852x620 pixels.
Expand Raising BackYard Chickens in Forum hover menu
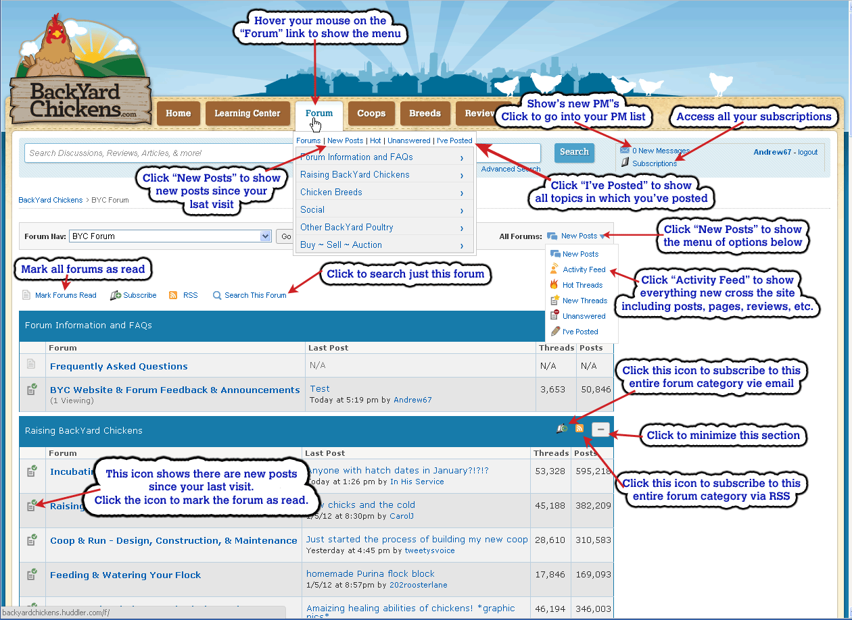pos(384,175)
